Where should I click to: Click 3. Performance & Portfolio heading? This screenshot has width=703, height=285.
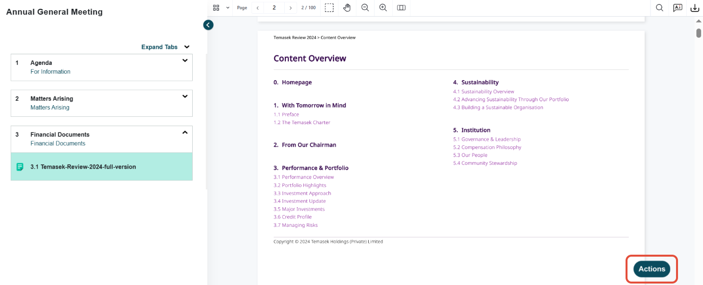click(x=311, y=168)
